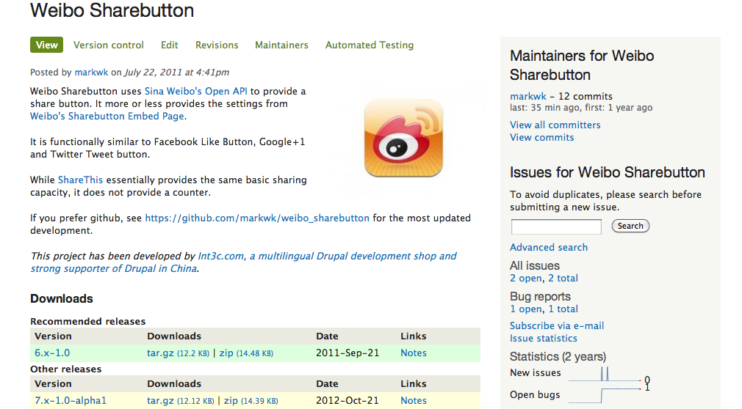The height and width of the screenshot is (409, 742).
Task: Click the Downloads section heading
Action: pyautogui.click(x=62, y=299)
